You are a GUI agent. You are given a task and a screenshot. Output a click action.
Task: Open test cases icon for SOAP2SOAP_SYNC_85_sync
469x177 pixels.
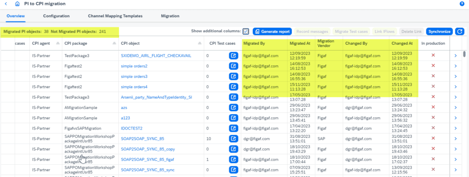click(x=233, y=170)
